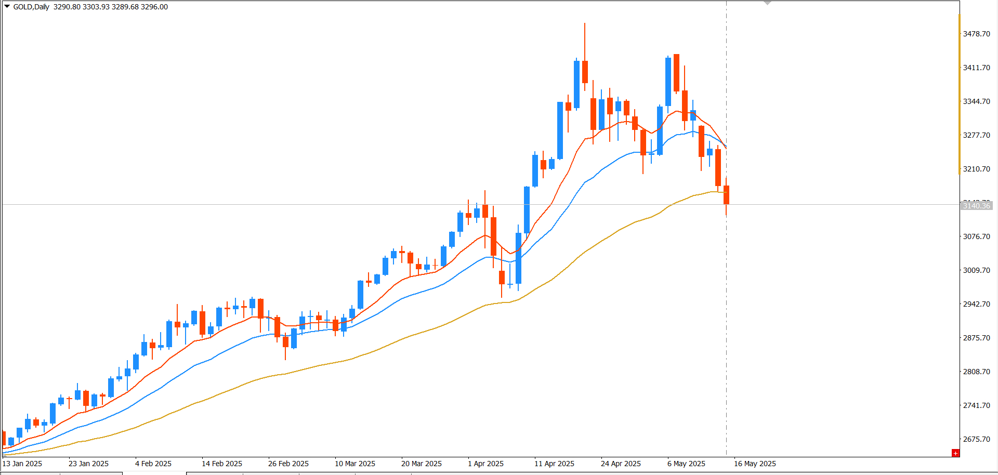Click the 3210.70 price axis label
This screenshot has width=998, height=475.
977,169
